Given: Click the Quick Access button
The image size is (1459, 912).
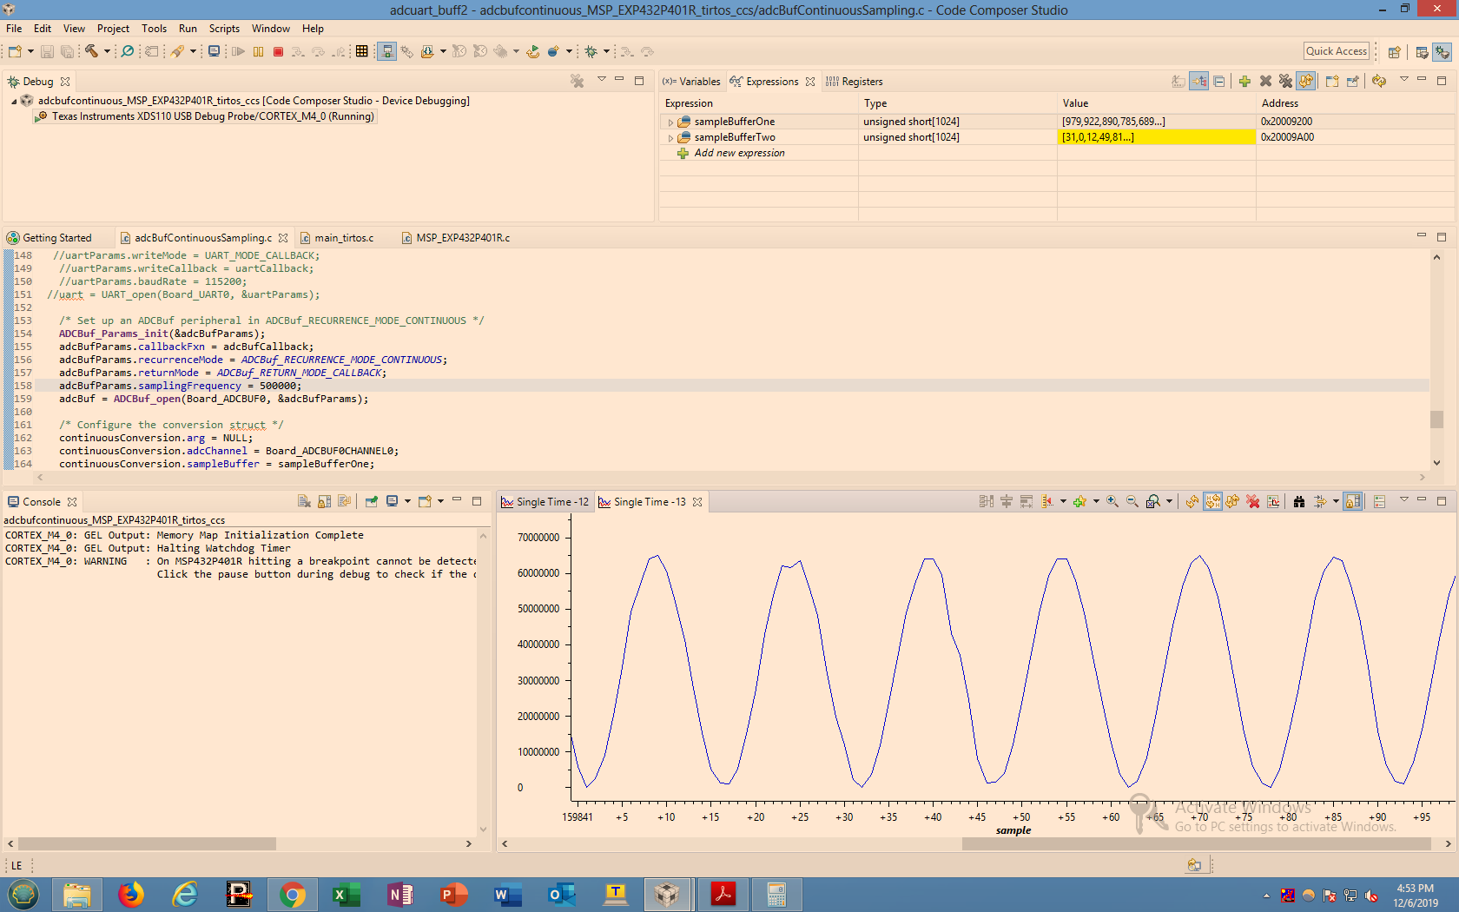Looking at the screenshot, I should (x=1336, y=50).
